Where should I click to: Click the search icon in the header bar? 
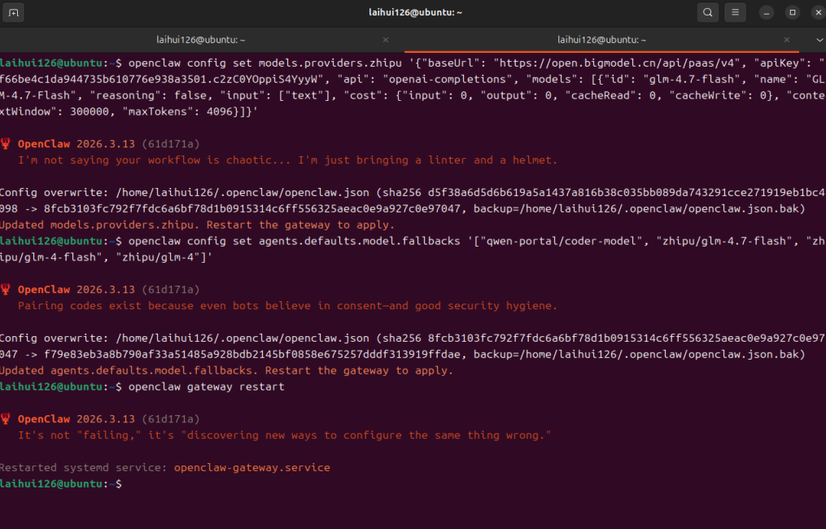(x=708, y=12)
